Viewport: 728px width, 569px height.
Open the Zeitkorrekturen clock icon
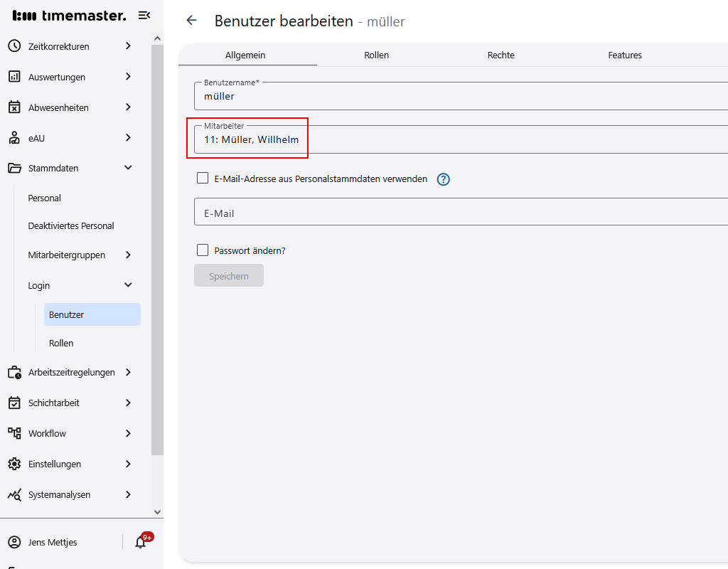coord(14,46)
